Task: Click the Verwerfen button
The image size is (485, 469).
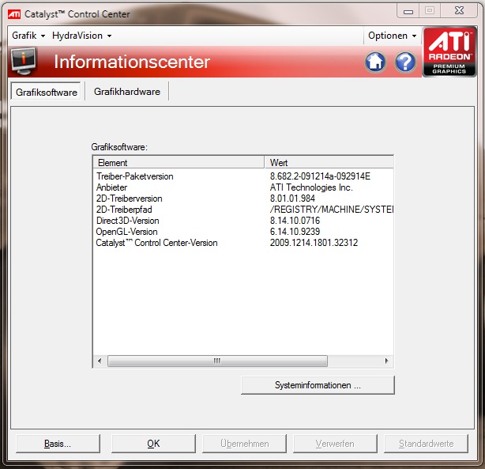Action: 335,444
